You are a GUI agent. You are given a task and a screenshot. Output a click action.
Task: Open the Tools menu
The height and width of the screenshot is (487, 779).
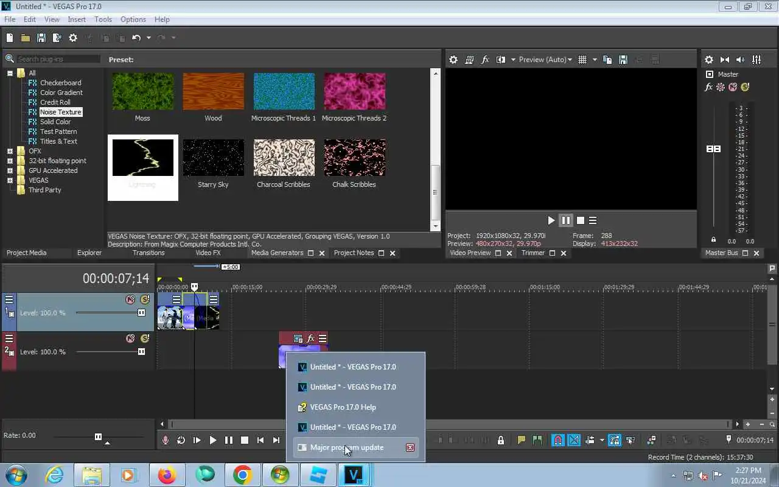click(x=103, y=19)
